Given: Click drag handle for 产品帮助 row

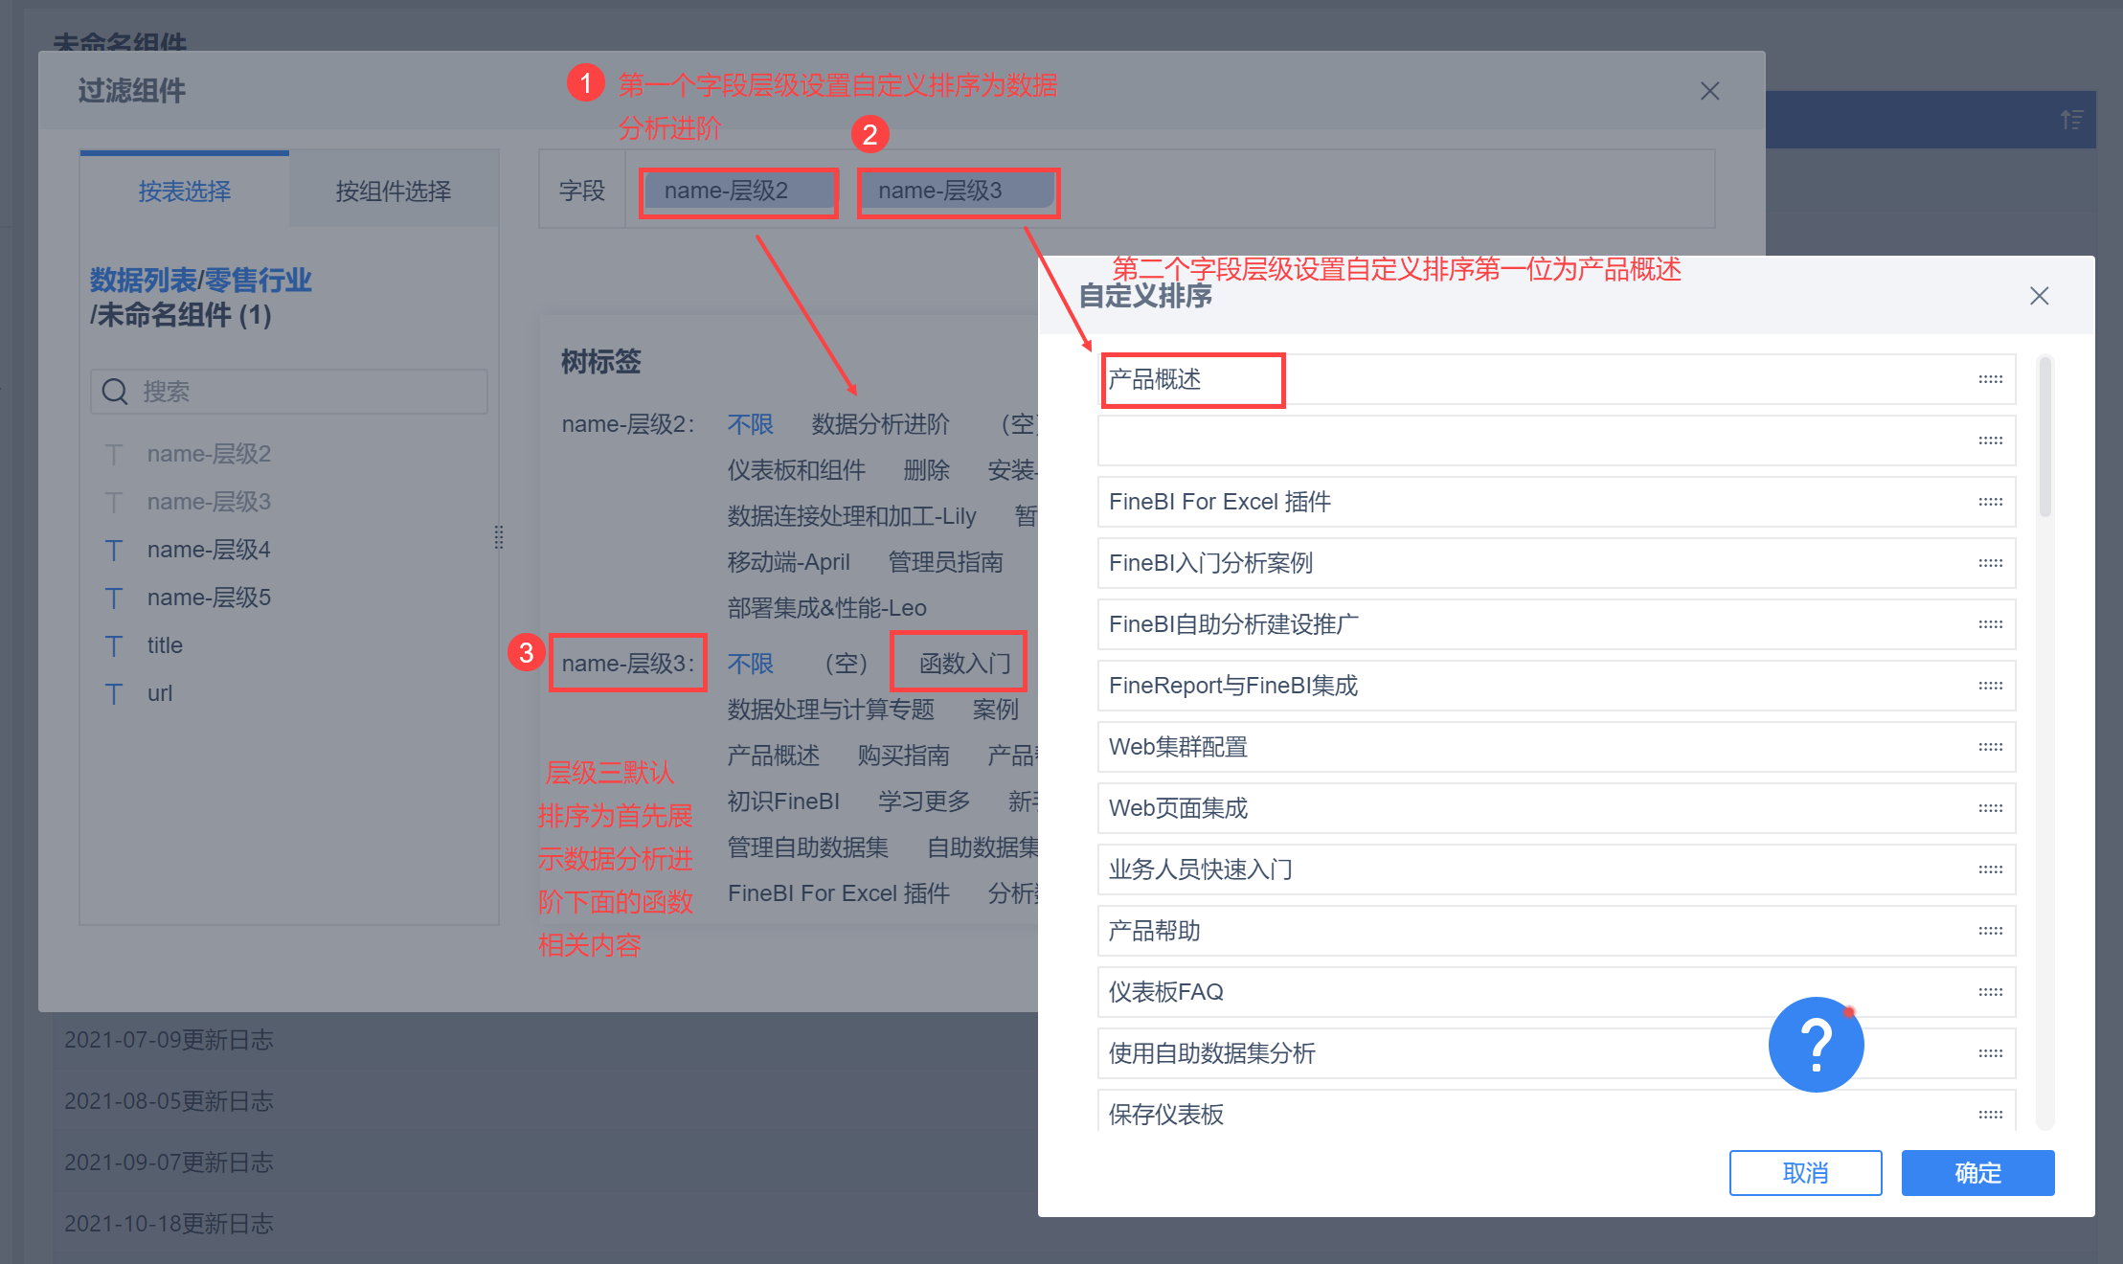Looking at the screenshot, I should click(x=1990, y=931).
